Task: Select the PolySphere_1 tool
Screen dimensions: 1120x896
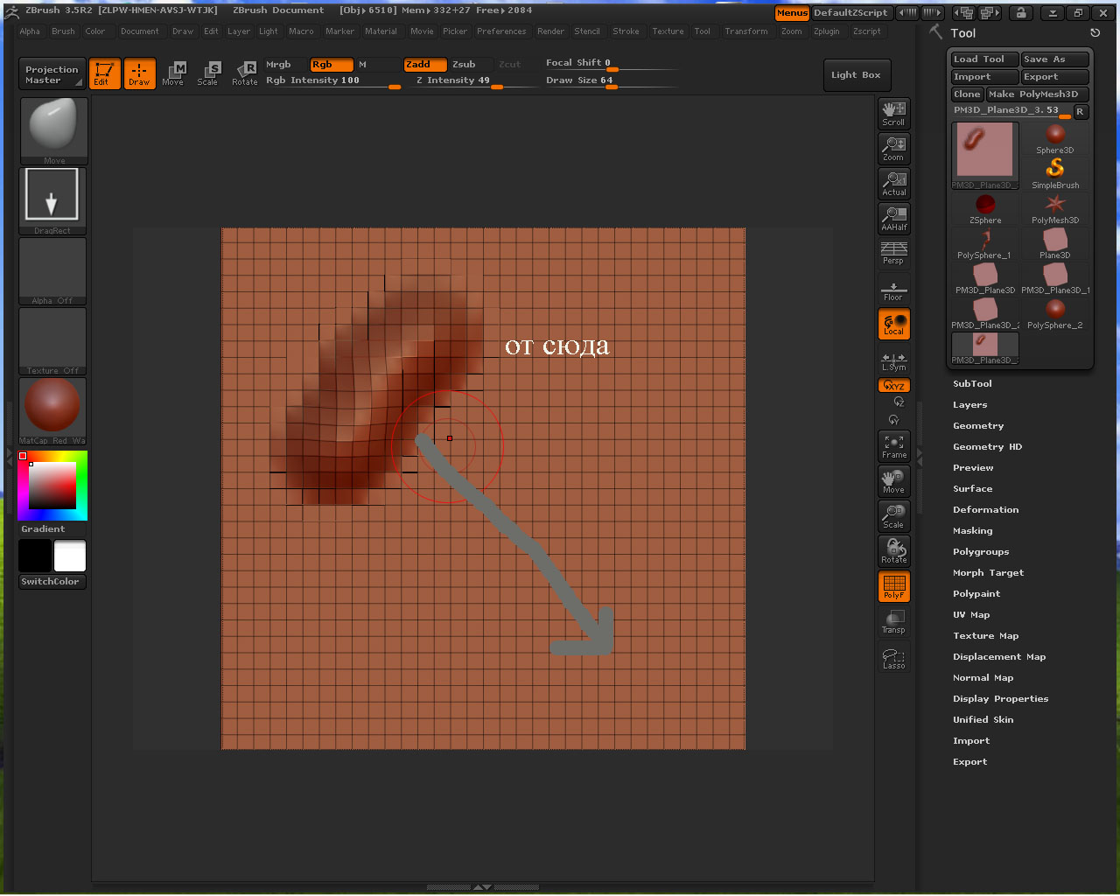Action: point(985,243)
